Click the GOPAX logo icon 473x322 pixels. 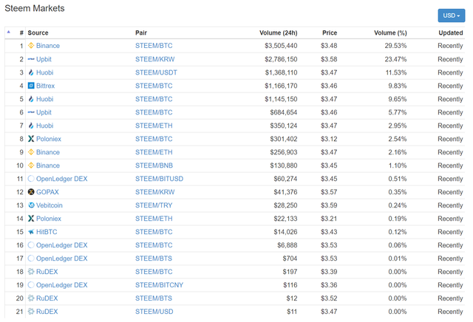pos(31,192)
